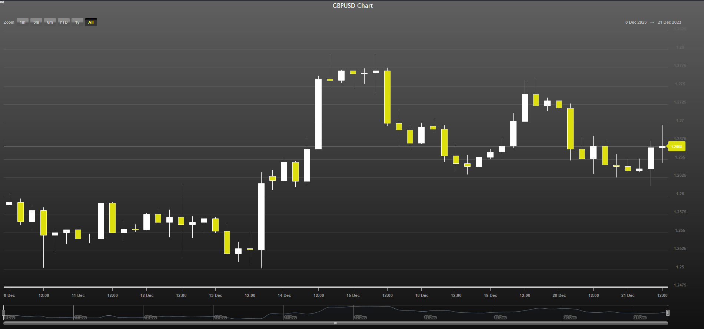Click the 19 Dec marker inside the navigator
The image size is (704, 329).
point(500,318)
